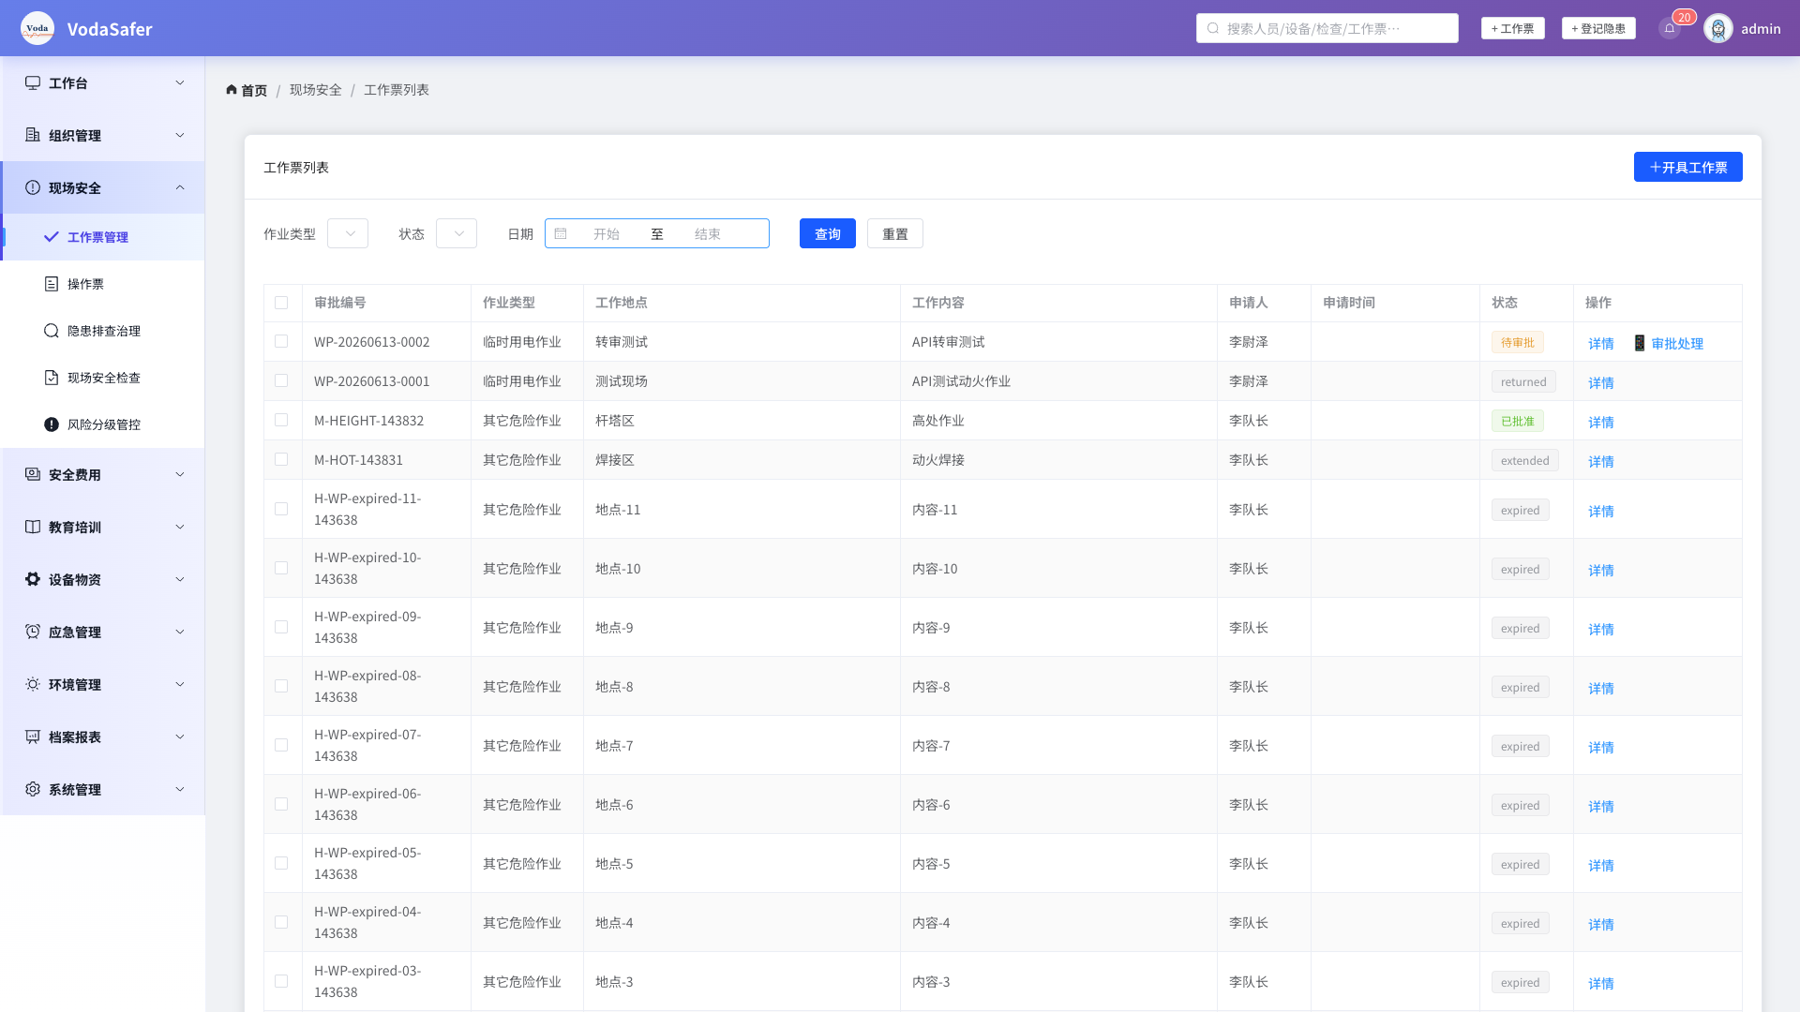
Task: Click the 环境管理 sun icon
Action: point(33,684)
